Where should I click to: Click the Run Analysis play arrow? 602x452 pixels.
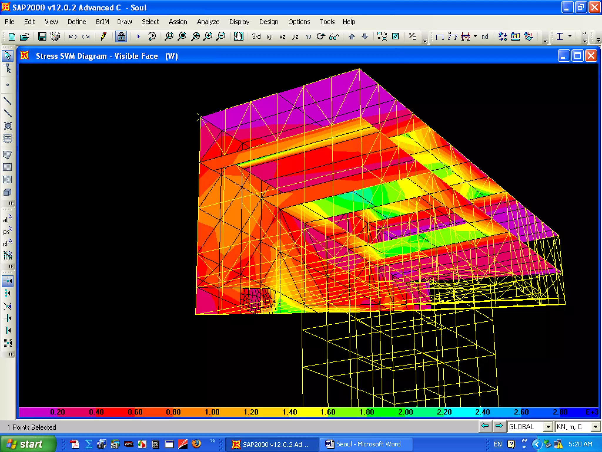tap(138, 36)
